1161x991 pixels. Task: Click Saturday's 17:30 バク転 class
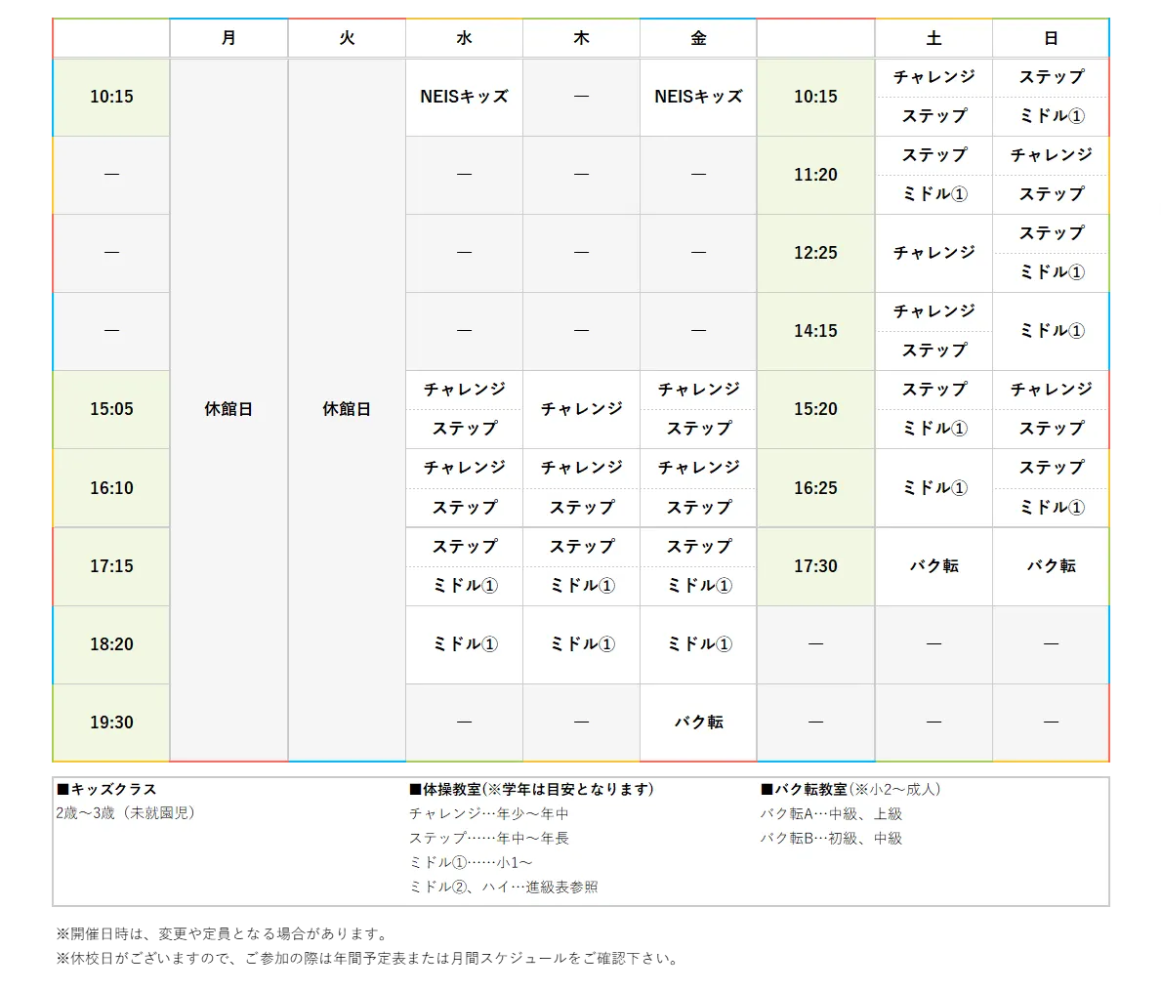tap(933, 566)
